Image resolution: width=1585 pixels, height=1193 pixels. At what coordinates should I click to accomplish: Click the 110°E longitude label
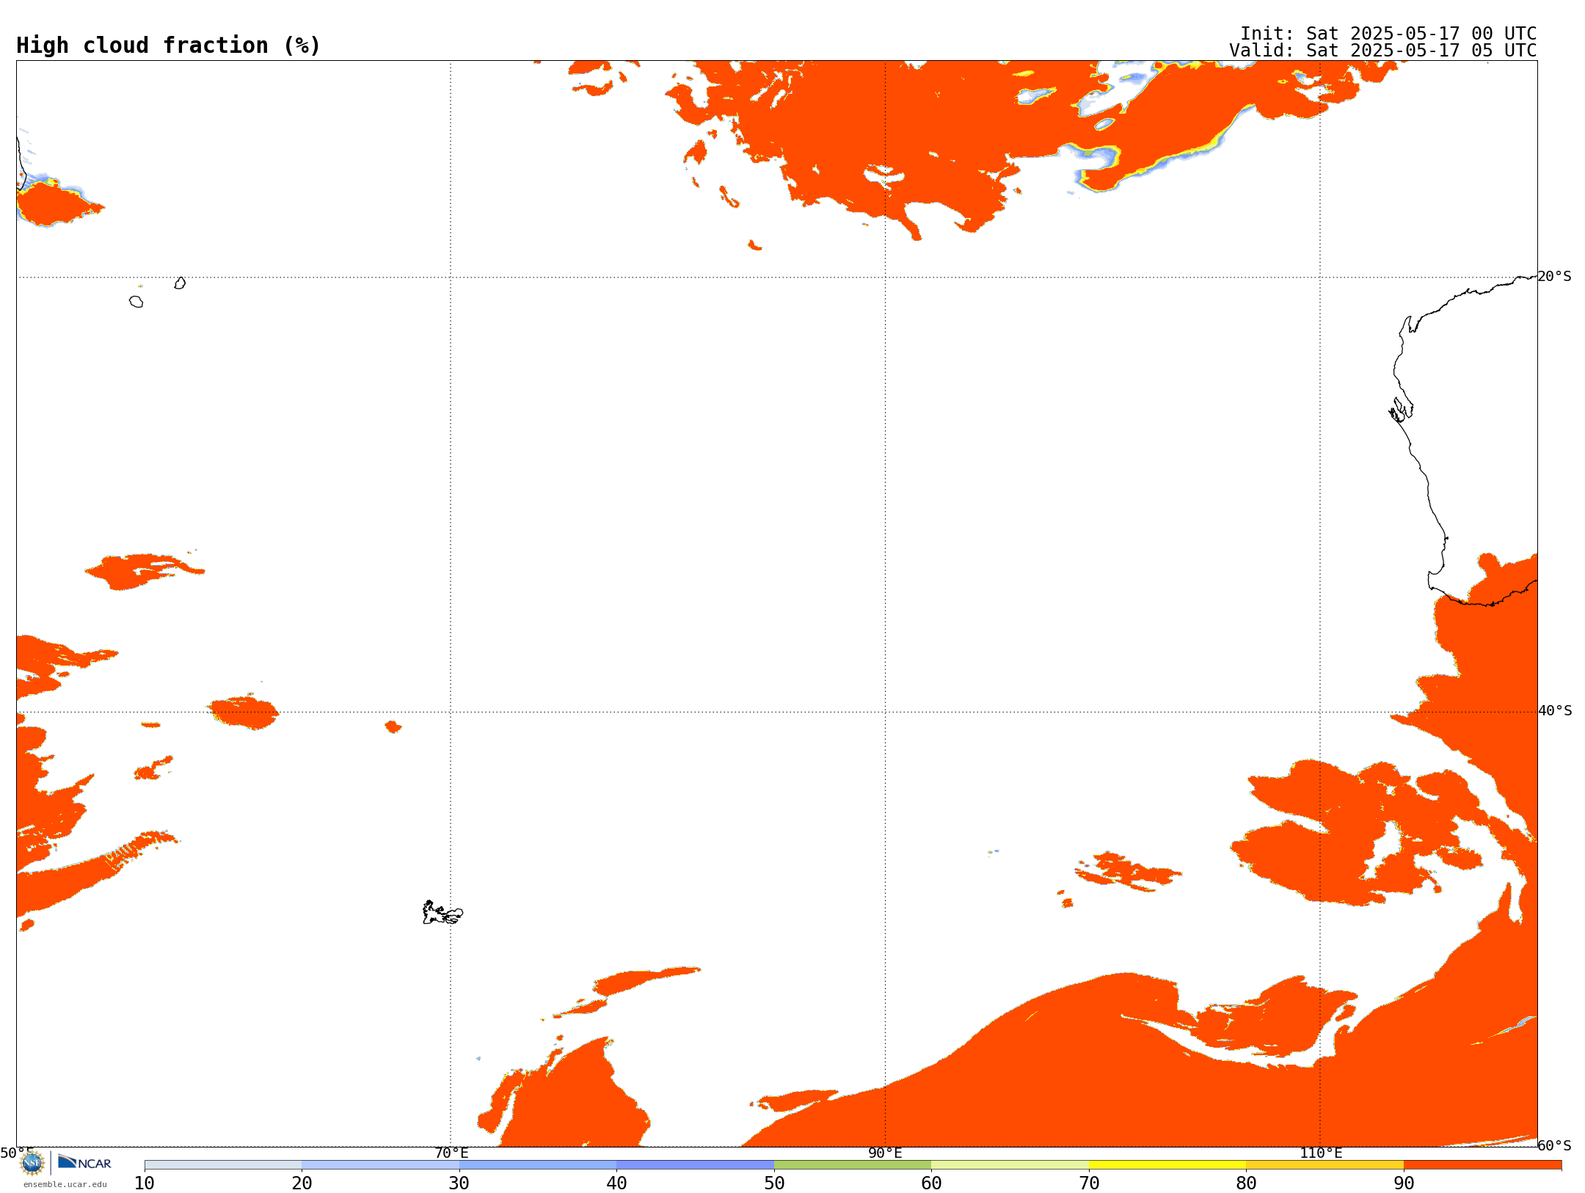tap(1321, 1153)
